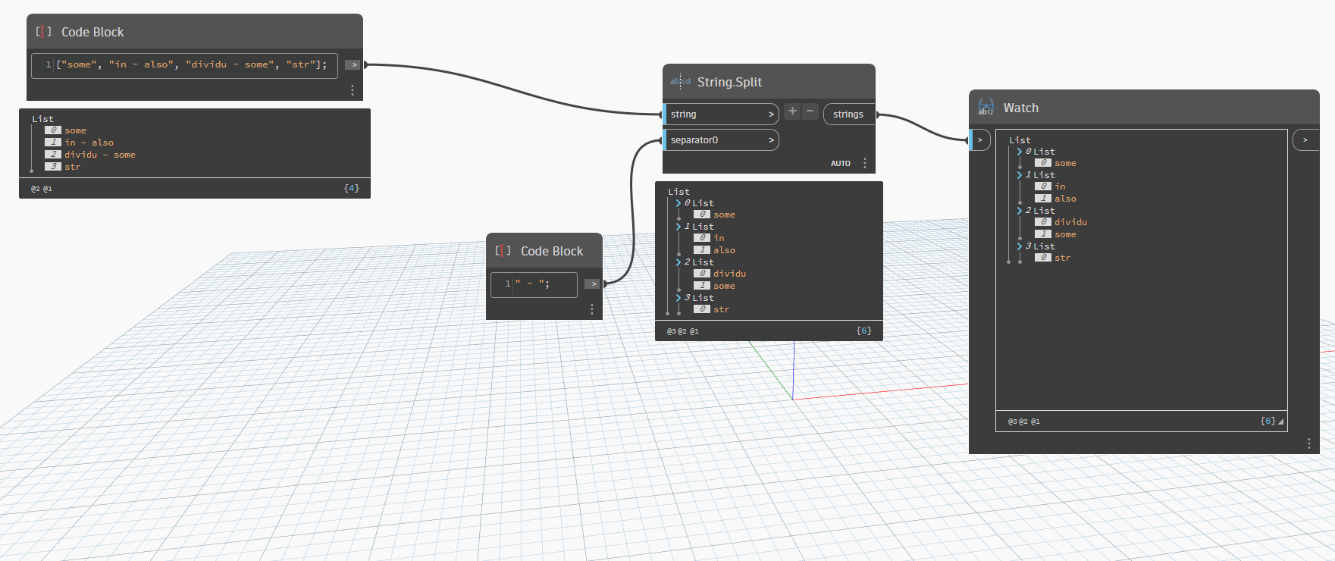Collapse "0 List" in the String.Split preview

(x=678, y=203)
